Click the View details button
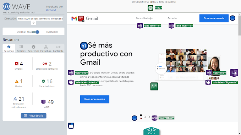 [33, 116]
